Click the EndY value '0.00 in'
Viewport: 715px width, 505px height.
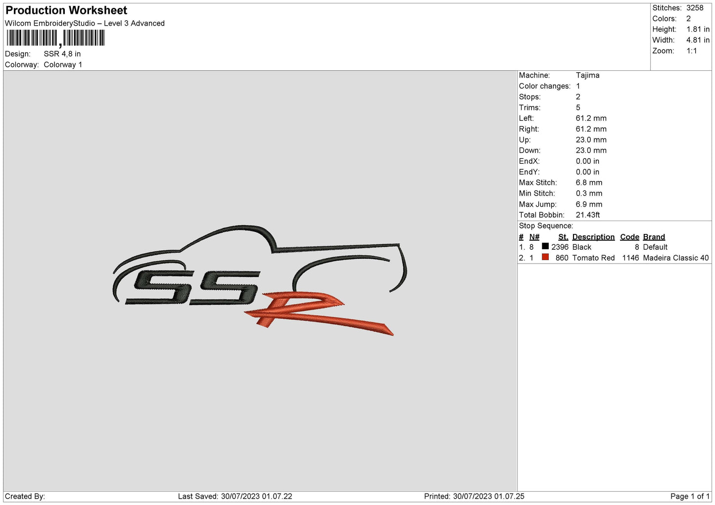(587, 172)
